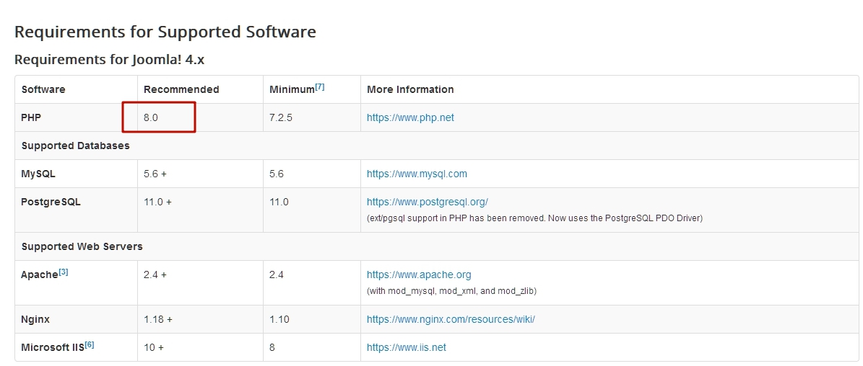
Task: Go to the https://www.iis.net link
Action: click(406, 347)
